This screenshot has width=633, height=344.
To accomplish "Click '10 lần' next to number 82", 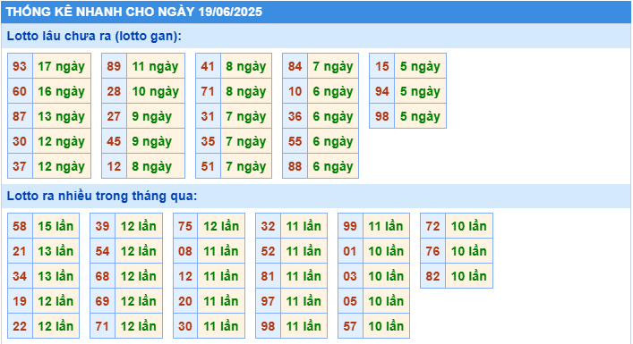I will 469,276.
